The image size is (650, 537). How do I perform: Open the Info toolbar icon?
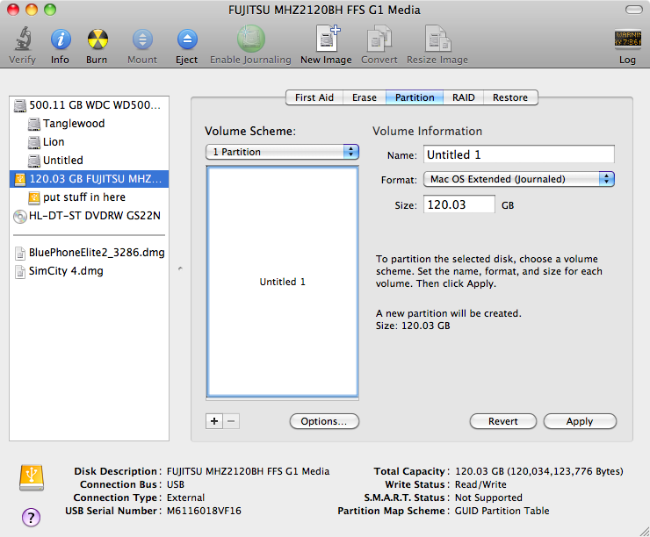(60, 39)
